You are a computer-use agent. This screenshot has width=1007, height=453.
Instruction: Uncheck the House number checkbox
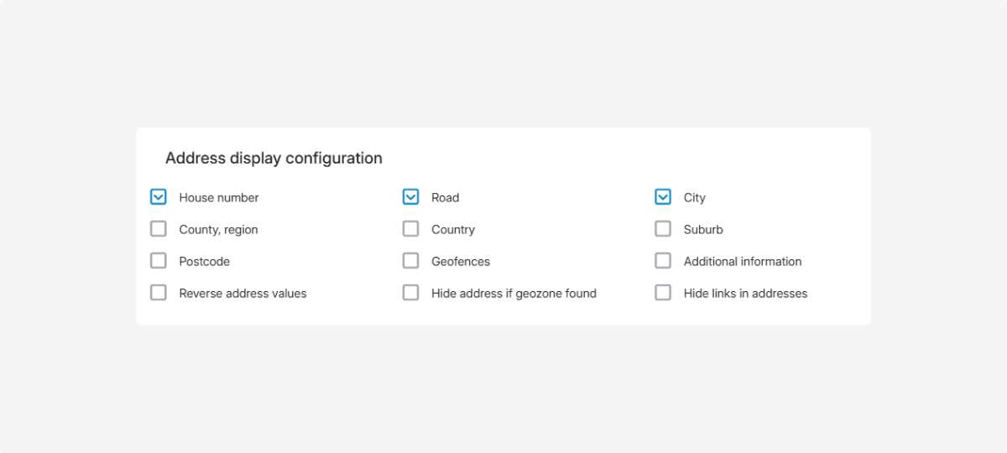[159, 197]
